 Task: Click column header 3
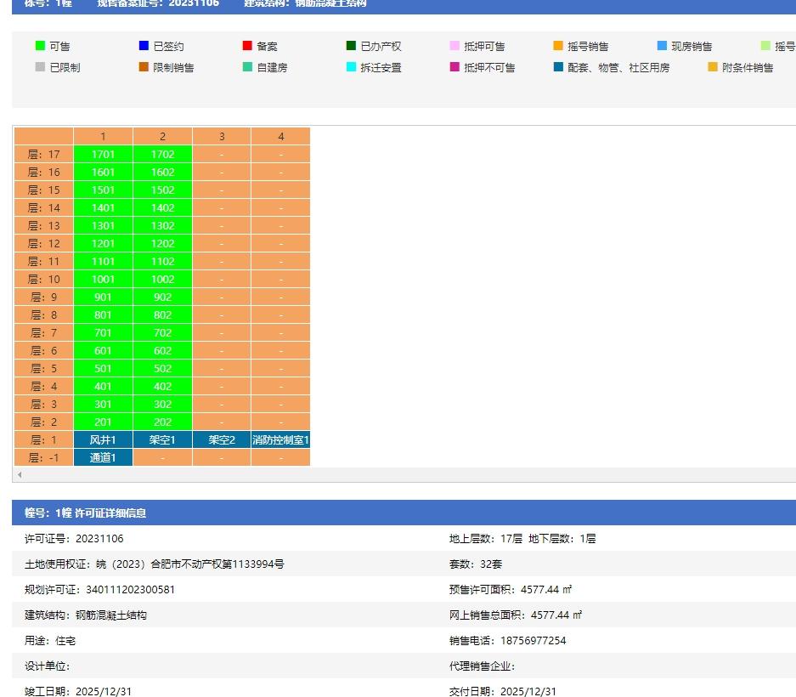pyautogui.click(x=222, y=136)
